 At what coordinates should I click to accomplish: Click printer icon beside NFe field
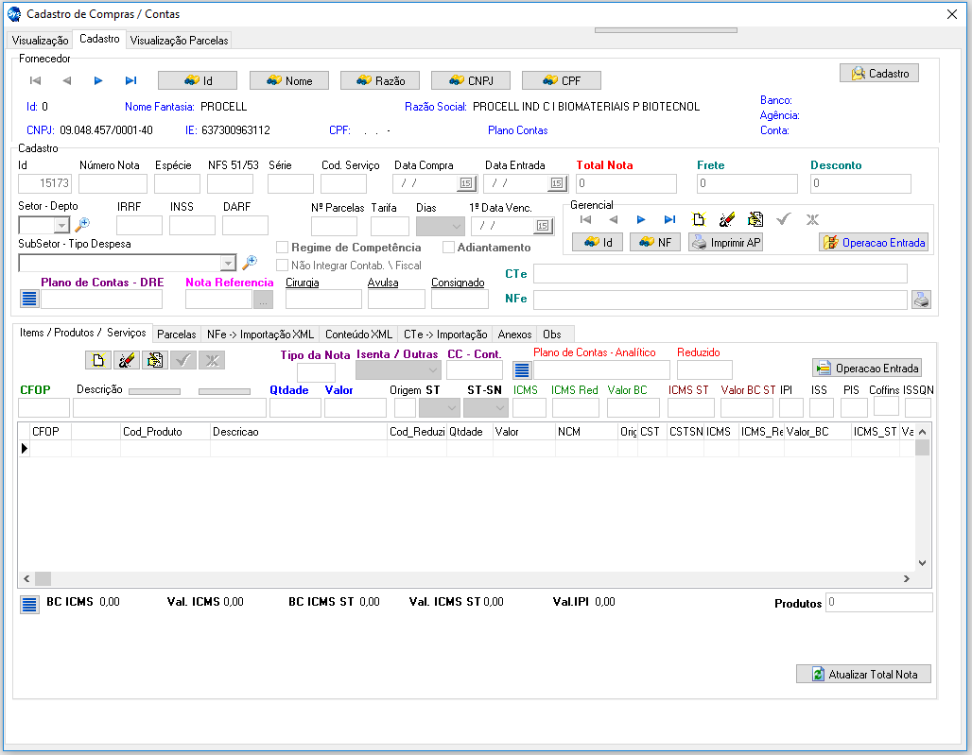920,300
